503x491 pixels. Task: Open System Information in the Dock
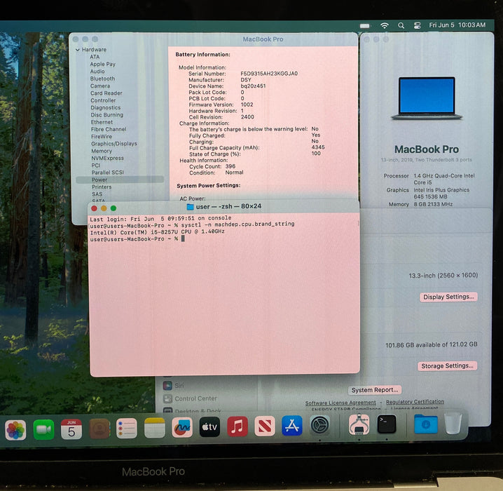click(359, 424)
